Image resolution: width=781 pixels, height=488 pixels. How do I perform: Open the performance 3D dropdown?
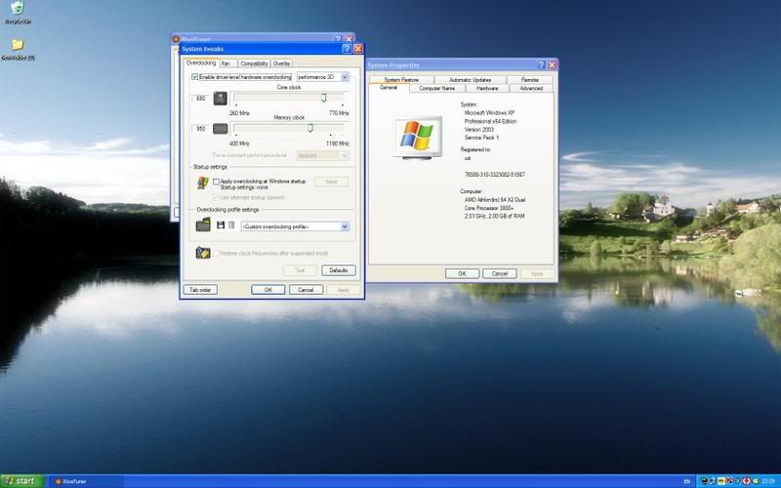(323, 77)
